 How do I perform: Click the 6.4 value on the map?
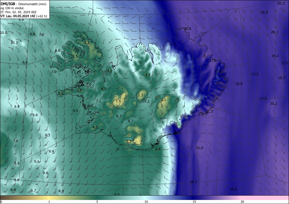(x=13, y=190)
